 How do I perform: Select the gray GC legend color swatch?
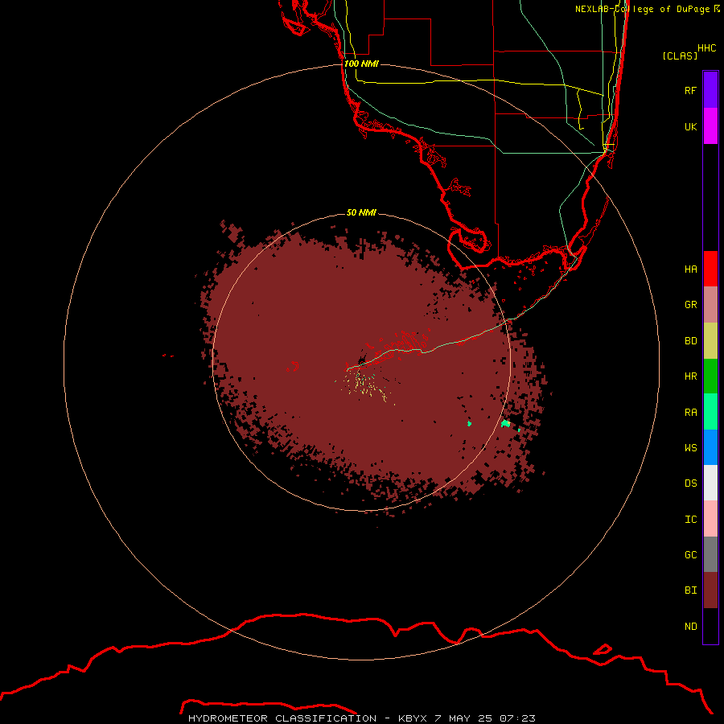coord(710,554)
